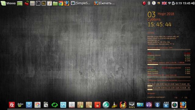Launch the purple headphones music player
This screenshot has width=195, height=110.
pos(149,105)
